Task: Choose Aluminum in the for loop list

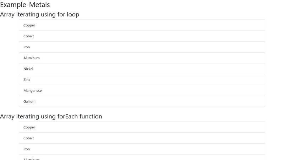Action: 32,58
